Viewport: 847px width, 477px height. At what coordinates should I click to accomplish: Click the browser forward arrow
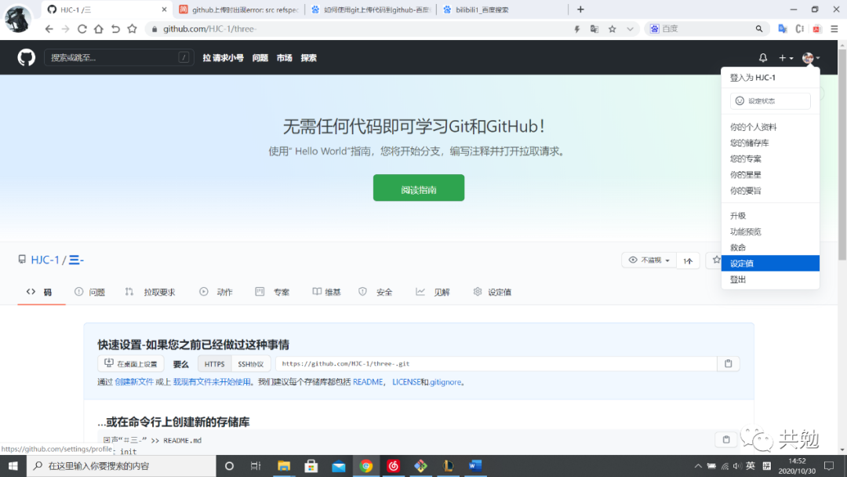65,28
